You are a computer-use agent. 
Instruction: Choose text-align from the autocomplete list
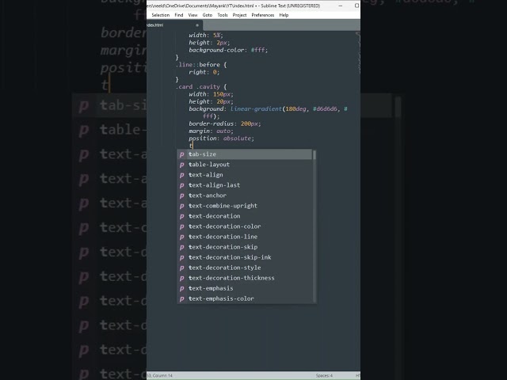coord(205,175)
